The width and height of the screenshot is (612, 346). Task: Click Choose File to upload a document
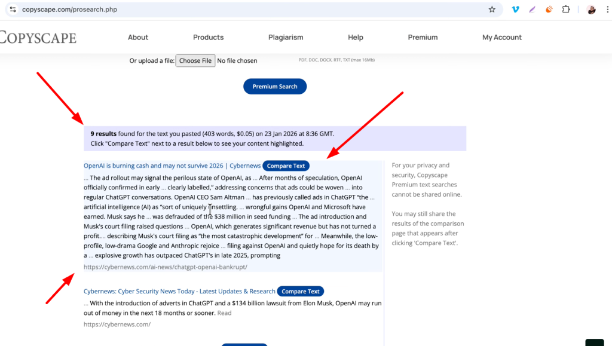pyautogui.click(x=195, y=60)
